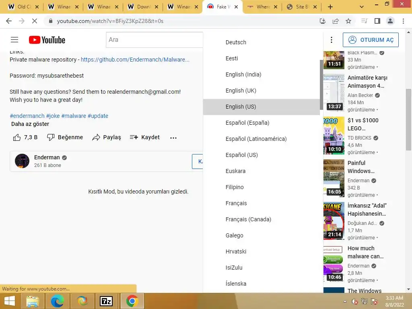
Task: Toggle Chrome side panel
Action: [x=377, y=21]
